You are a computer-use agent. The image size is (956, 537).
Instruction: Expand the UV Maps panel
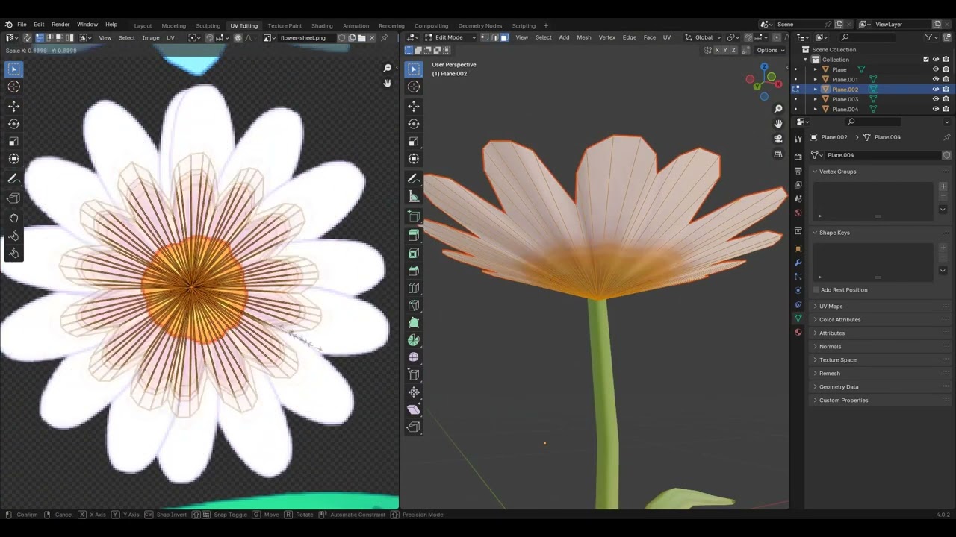pos(831,306)
